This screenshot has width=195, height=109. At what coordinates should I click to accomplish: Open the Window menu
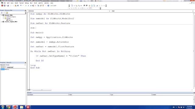point(47,3)
